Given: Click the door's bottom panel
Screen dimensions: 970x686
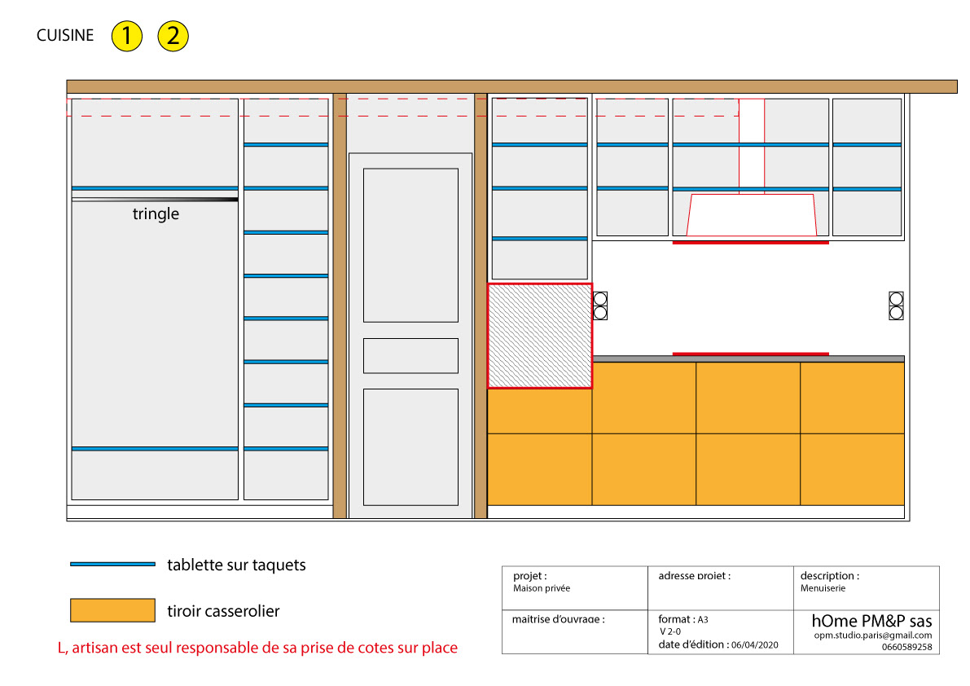Looking at the screenshot, I should pyautogui.click(x=410, y=447).
